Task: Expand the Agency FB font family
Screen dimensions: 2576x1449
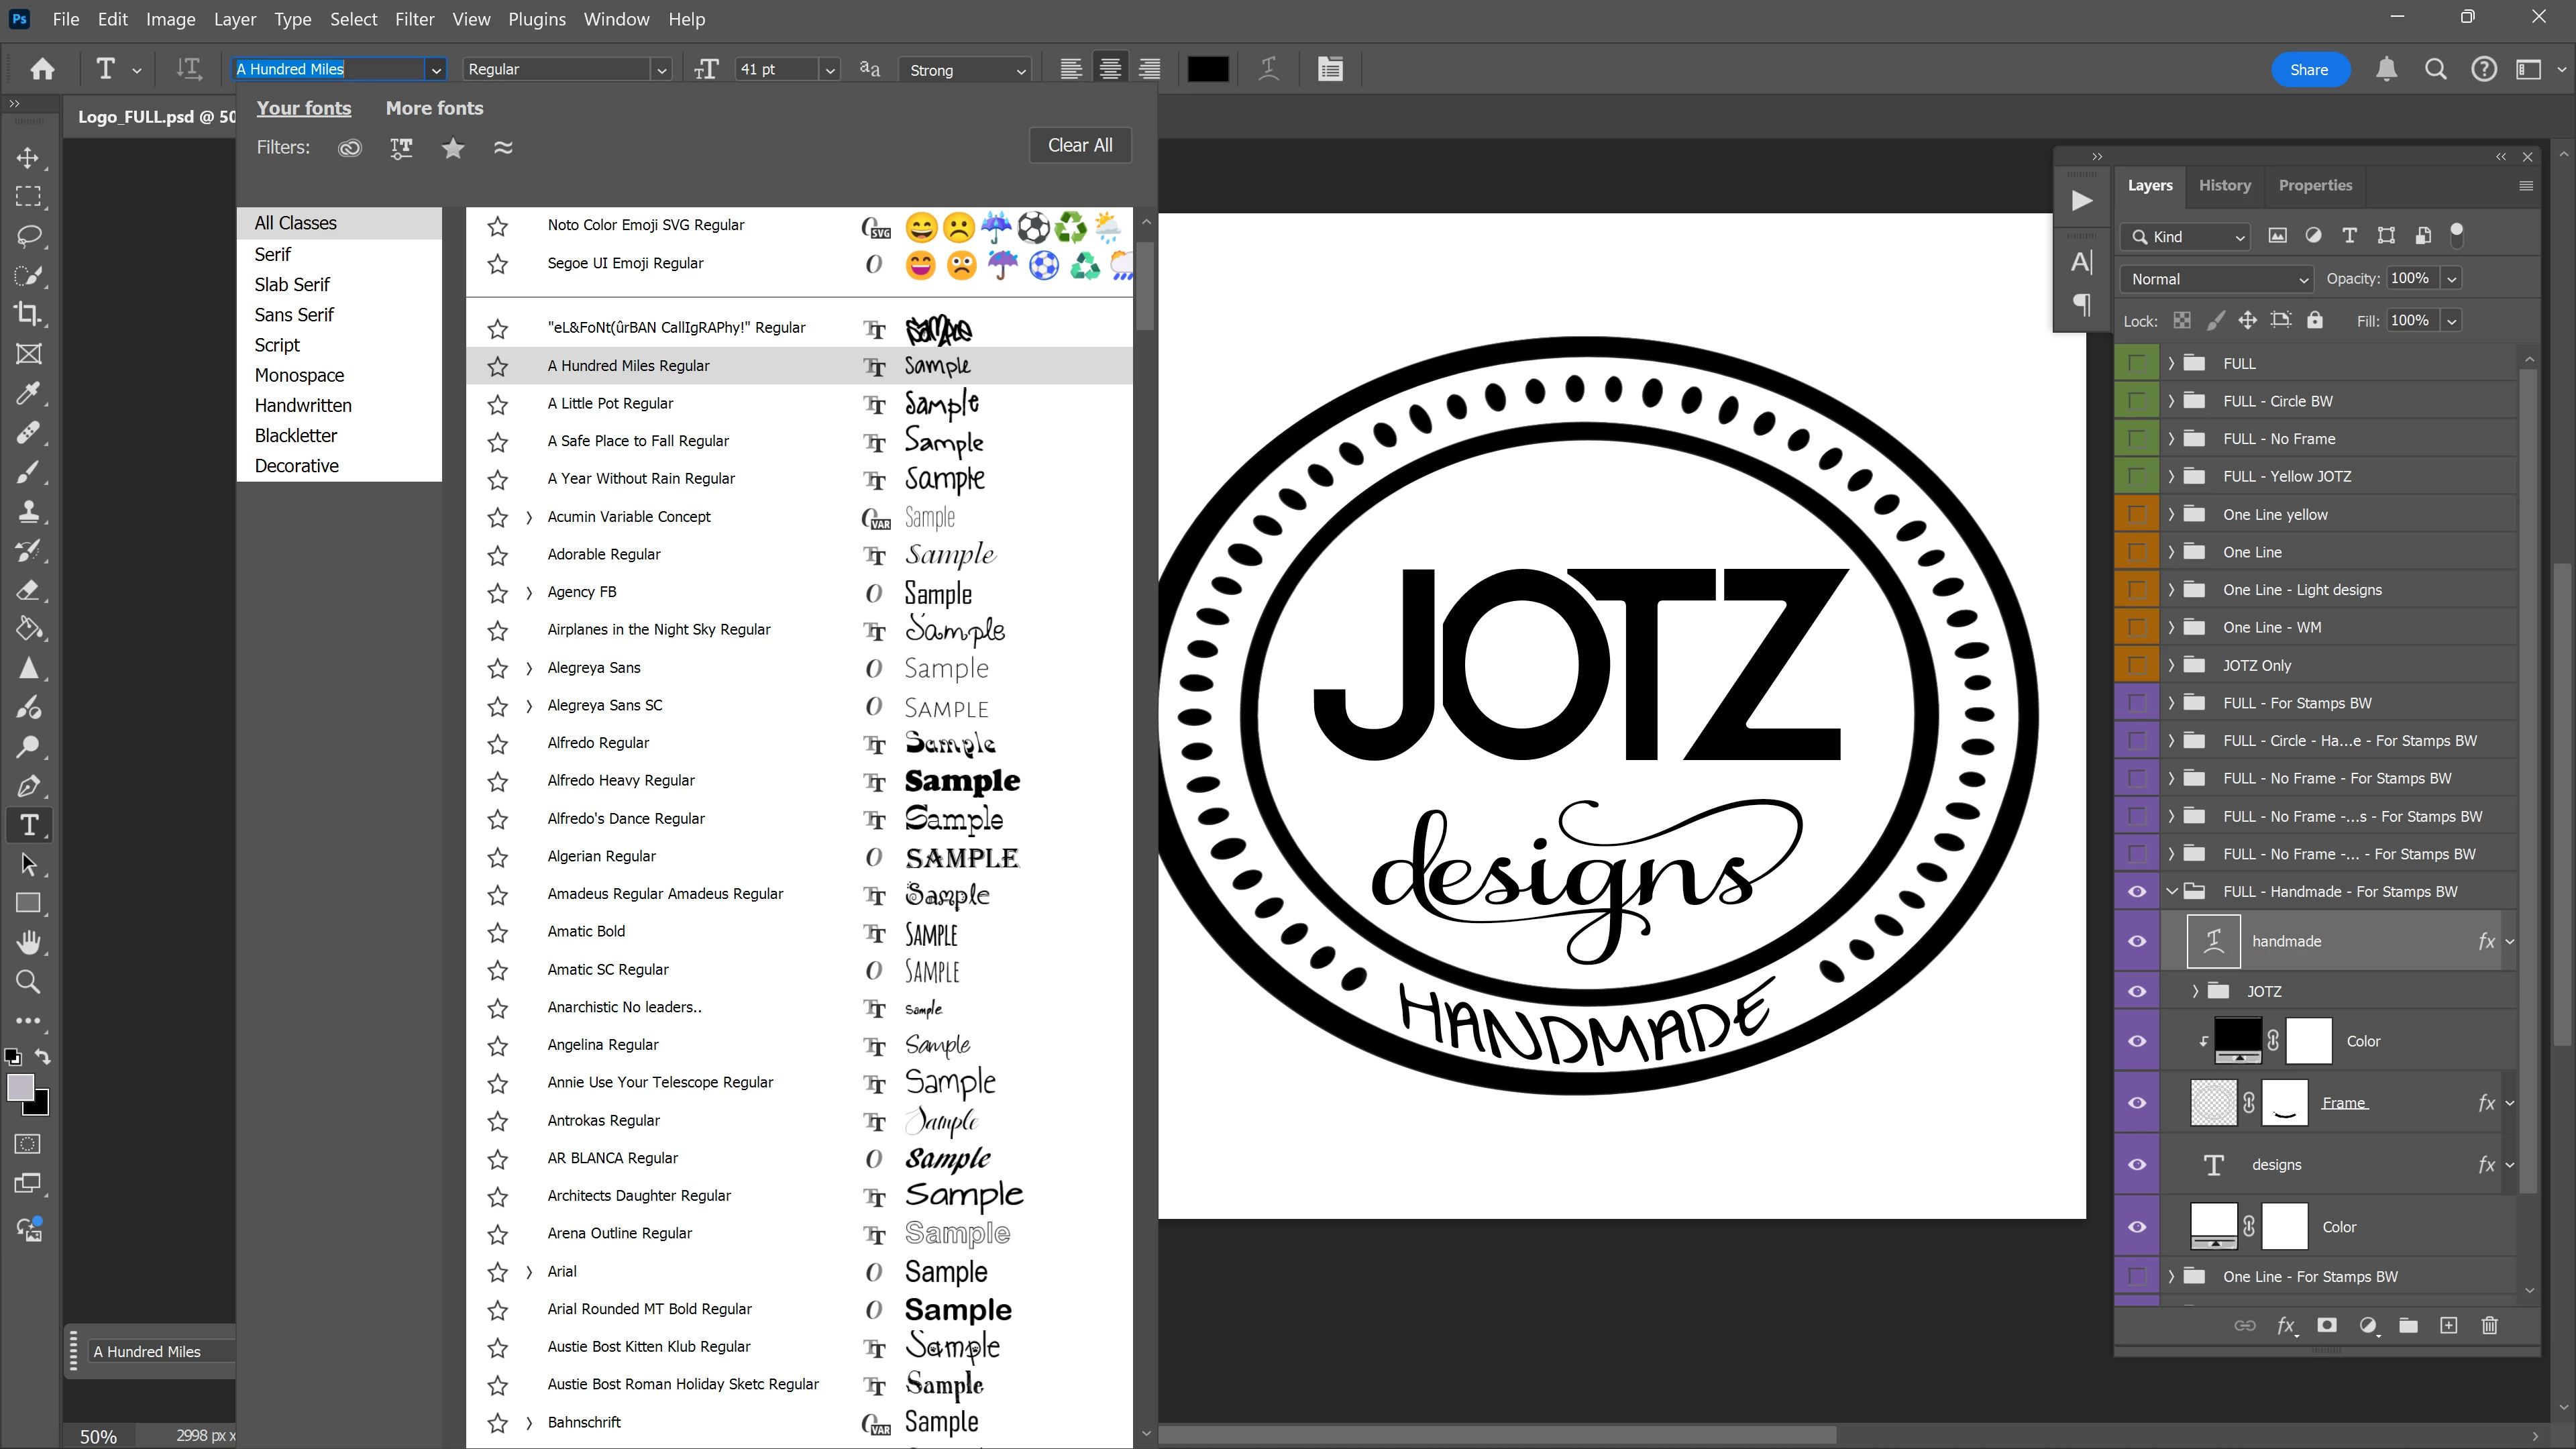Action: tap(529, 592)
